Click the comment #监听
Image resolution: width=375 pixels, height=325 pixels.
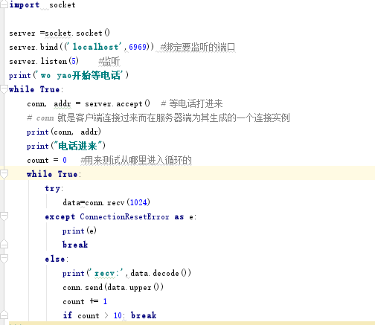[x=109, y=61]
